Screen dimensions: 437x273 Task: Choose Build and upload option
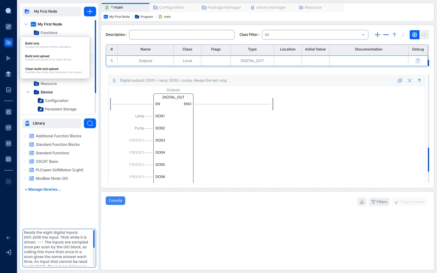coord(55,58)
